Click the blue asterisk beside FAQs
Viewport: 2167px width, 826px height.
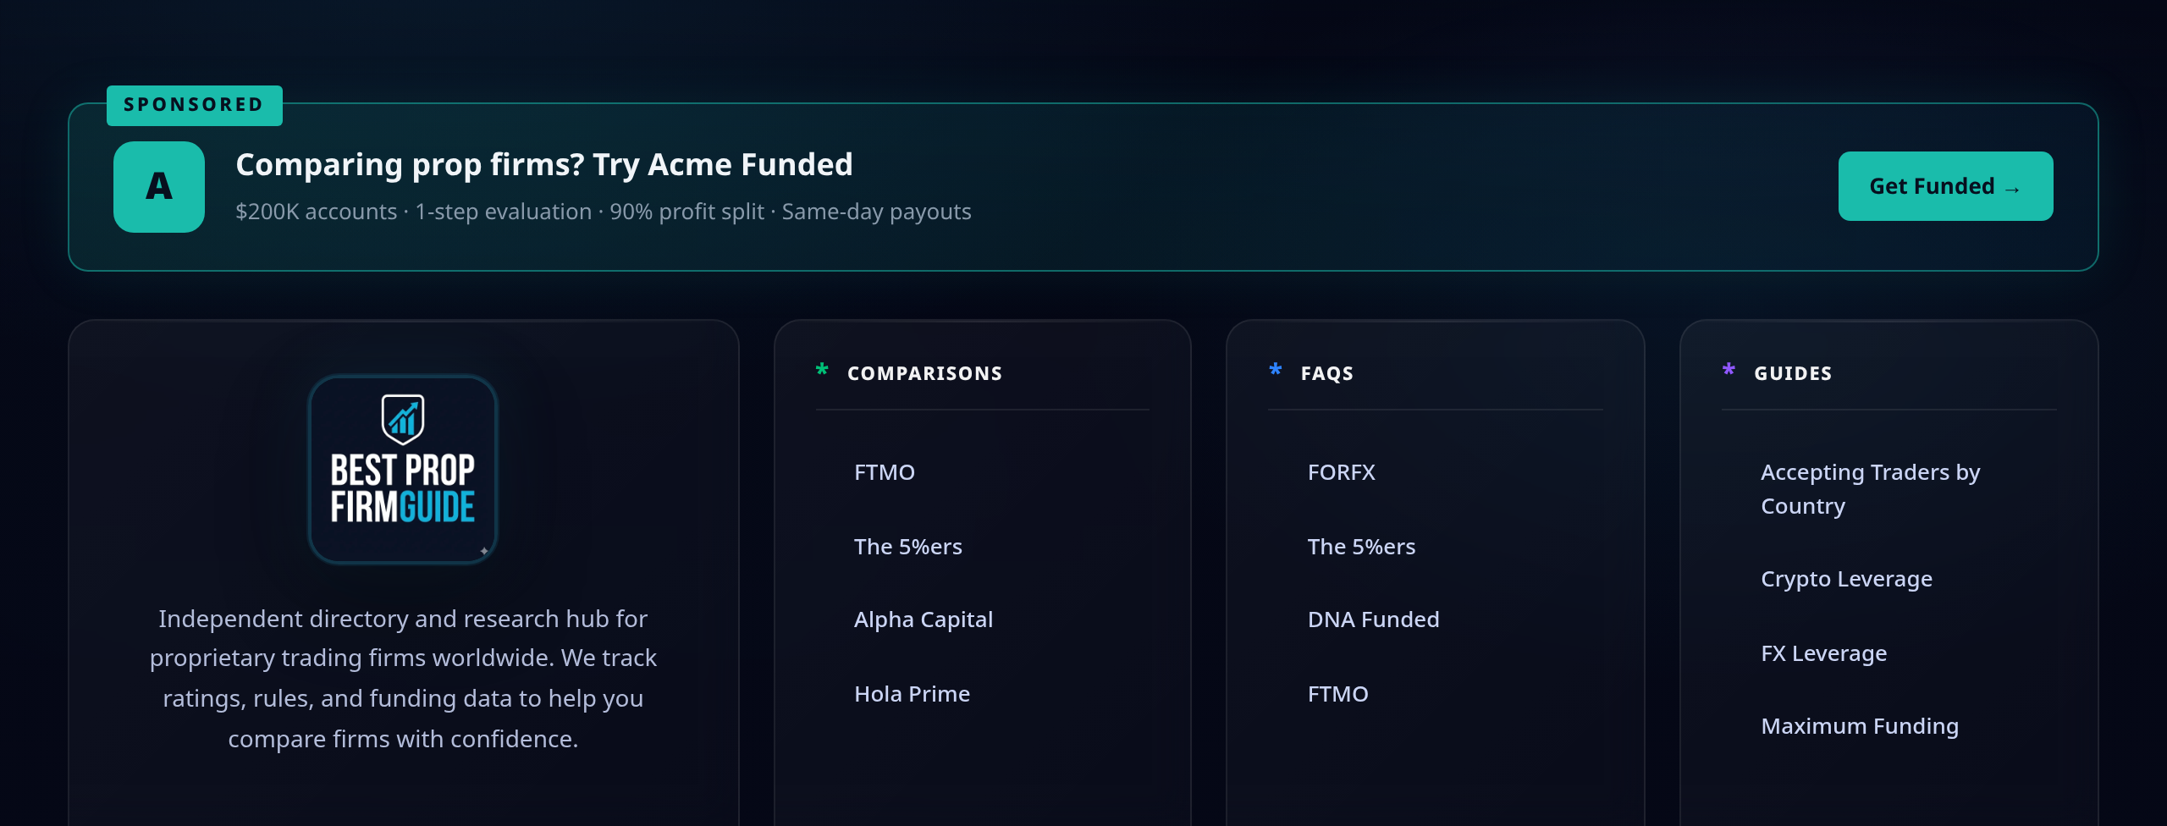[x=1276, y=370]
